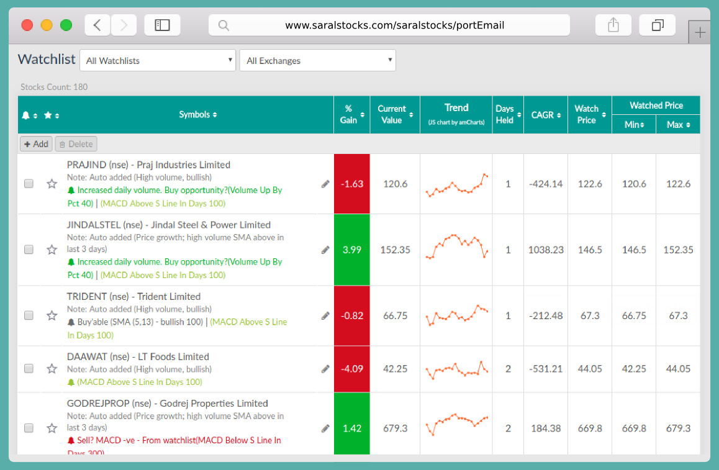Go back with the browser back arrow
The height and width of the screenshot is (470, 719).
[x=97, y=25]
